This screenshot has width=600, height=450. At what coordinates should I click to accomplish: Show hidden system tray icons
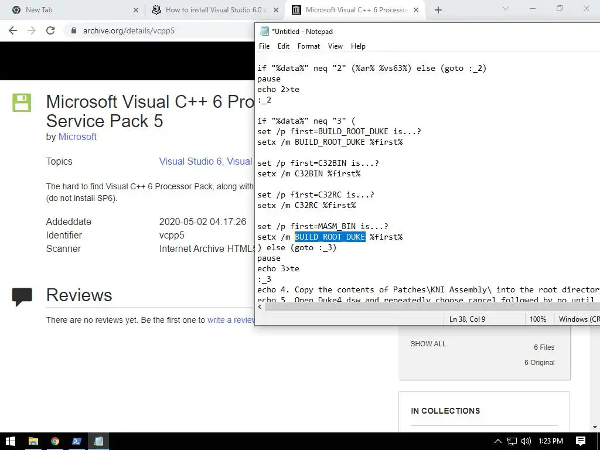498,441
